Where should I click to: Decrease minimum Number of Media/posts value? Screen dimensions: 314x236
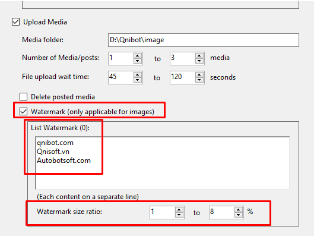coord(138,61)
